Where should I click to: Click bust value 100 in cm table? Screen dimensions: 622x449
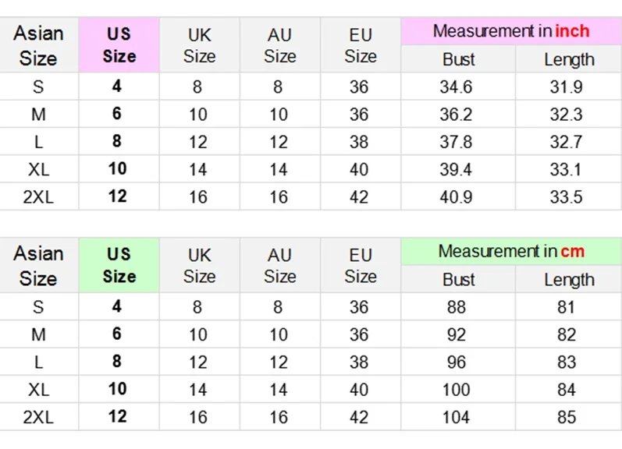click(456, 390)
